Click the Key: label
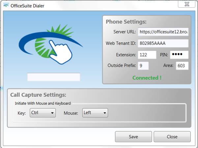The height and width of the screenshot is (148, 198). [x=22, y=113]
